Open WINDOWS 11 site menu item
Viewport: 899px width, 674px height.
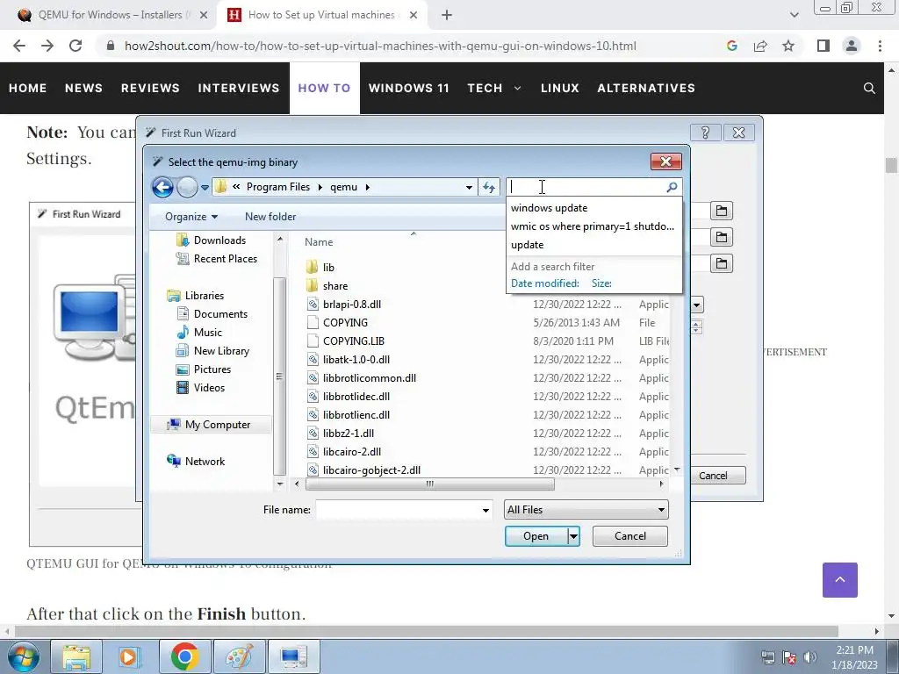(409, 88)
